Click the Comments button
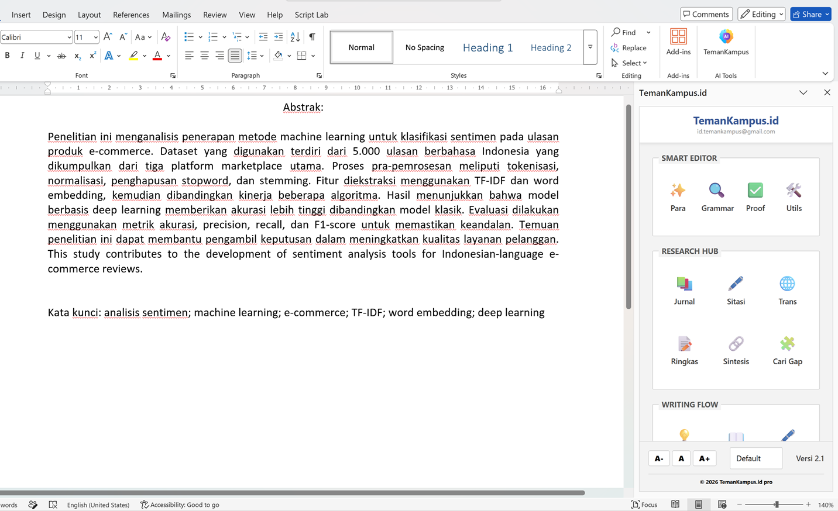Screen dimensions: 838x511 (706, 14)
